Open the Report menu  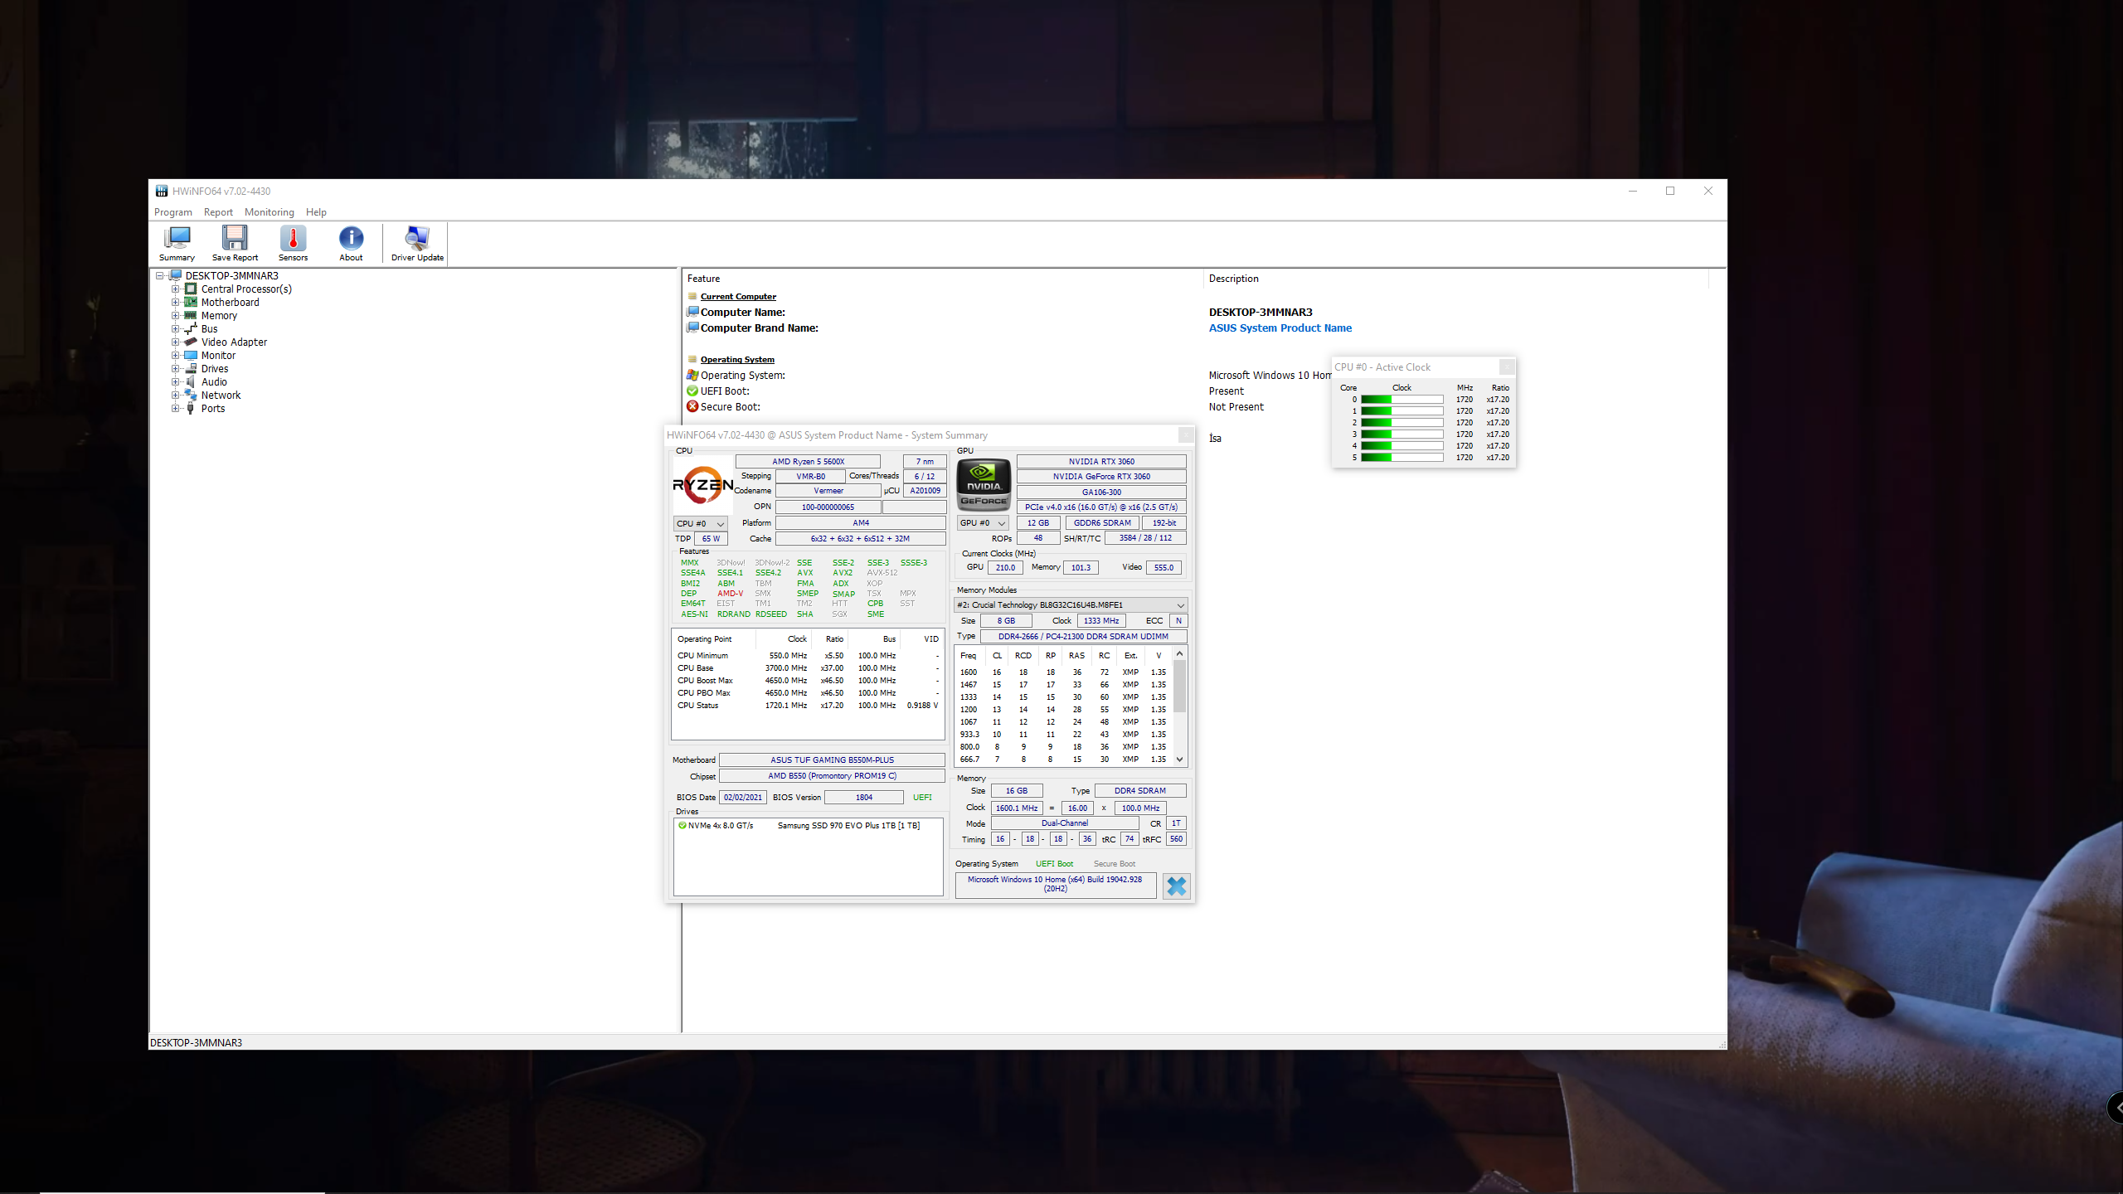218,212
